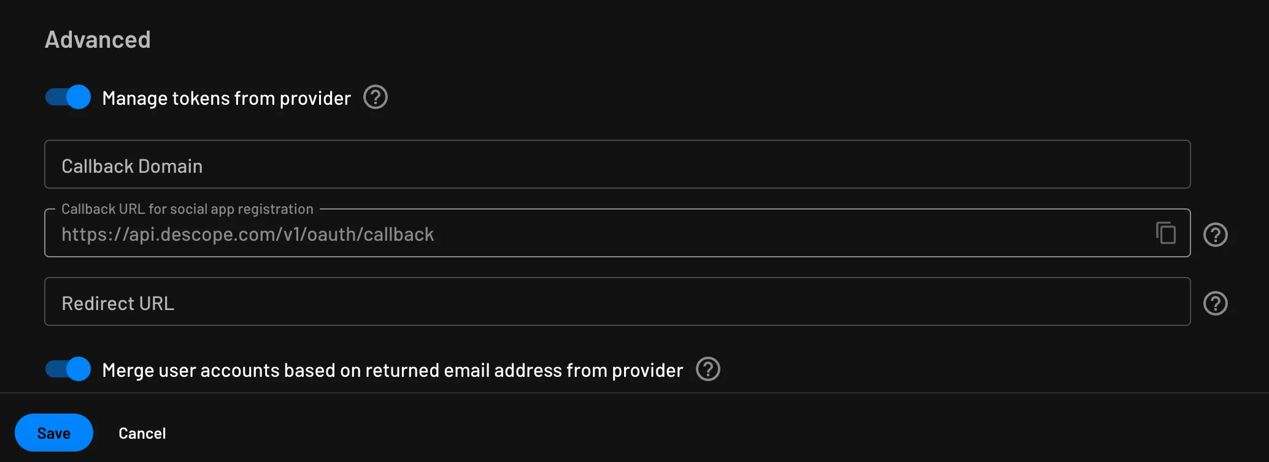Viewport: 1269px width, 462px height.
Task: Toggle the Manage tokens from provider switch
Action: 67,97
